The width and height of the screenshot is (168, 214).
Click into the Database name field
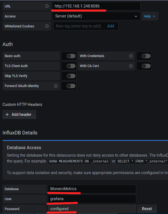92,189
